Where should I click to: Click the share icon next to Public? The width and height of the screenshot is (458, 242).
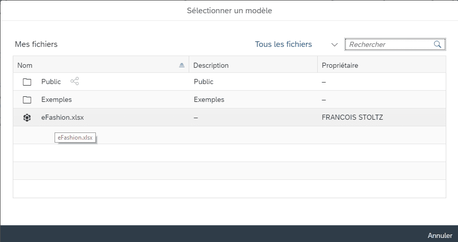click(x=74, y=81)
